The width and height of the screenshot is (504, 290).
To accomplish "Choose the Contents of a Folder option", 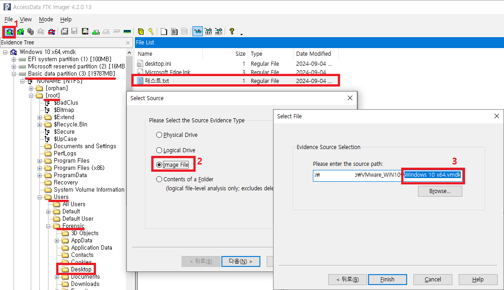I will 159,179.
